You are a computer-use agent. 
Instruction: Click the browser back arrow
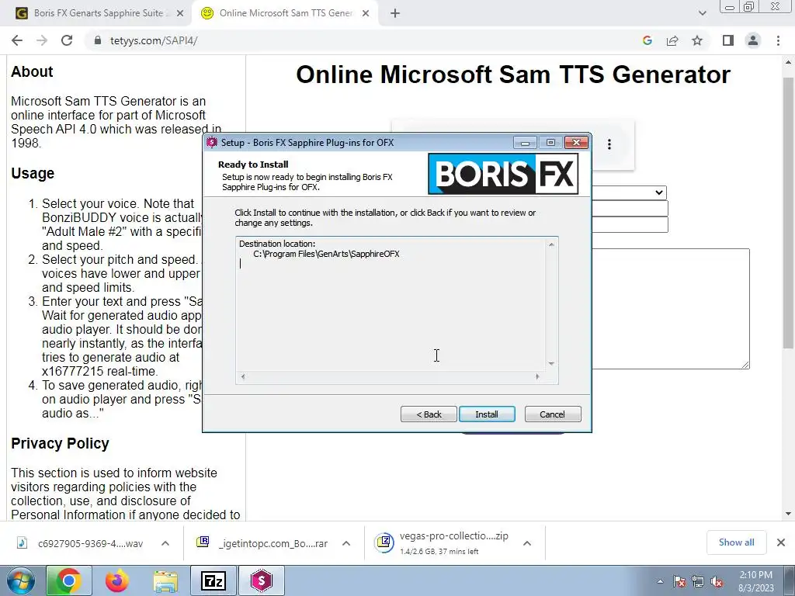(x=17, y=40)
